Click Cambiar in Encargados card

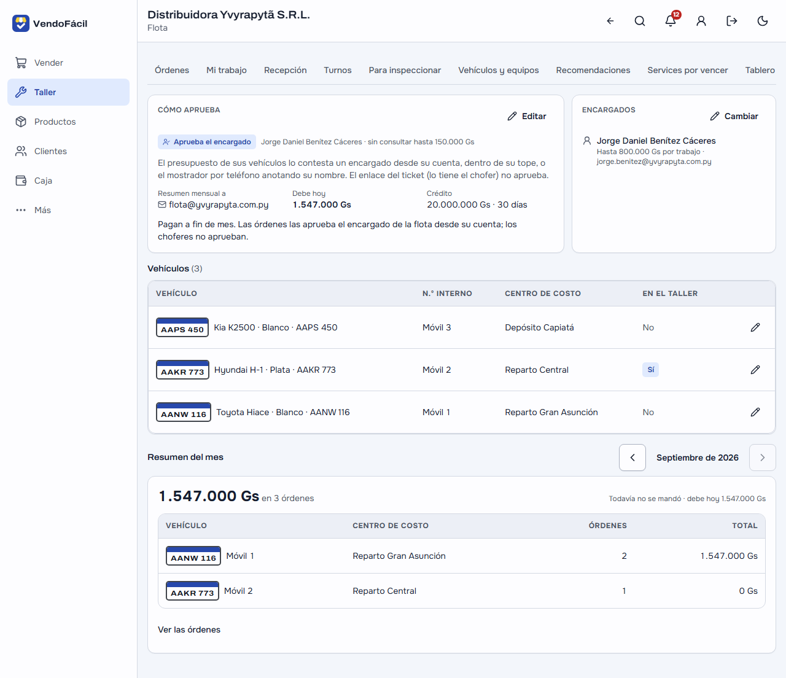[x=734, y=116]
